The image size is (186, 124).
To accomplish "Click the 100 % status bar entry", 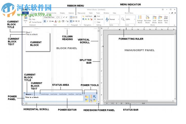I will 127,103.
